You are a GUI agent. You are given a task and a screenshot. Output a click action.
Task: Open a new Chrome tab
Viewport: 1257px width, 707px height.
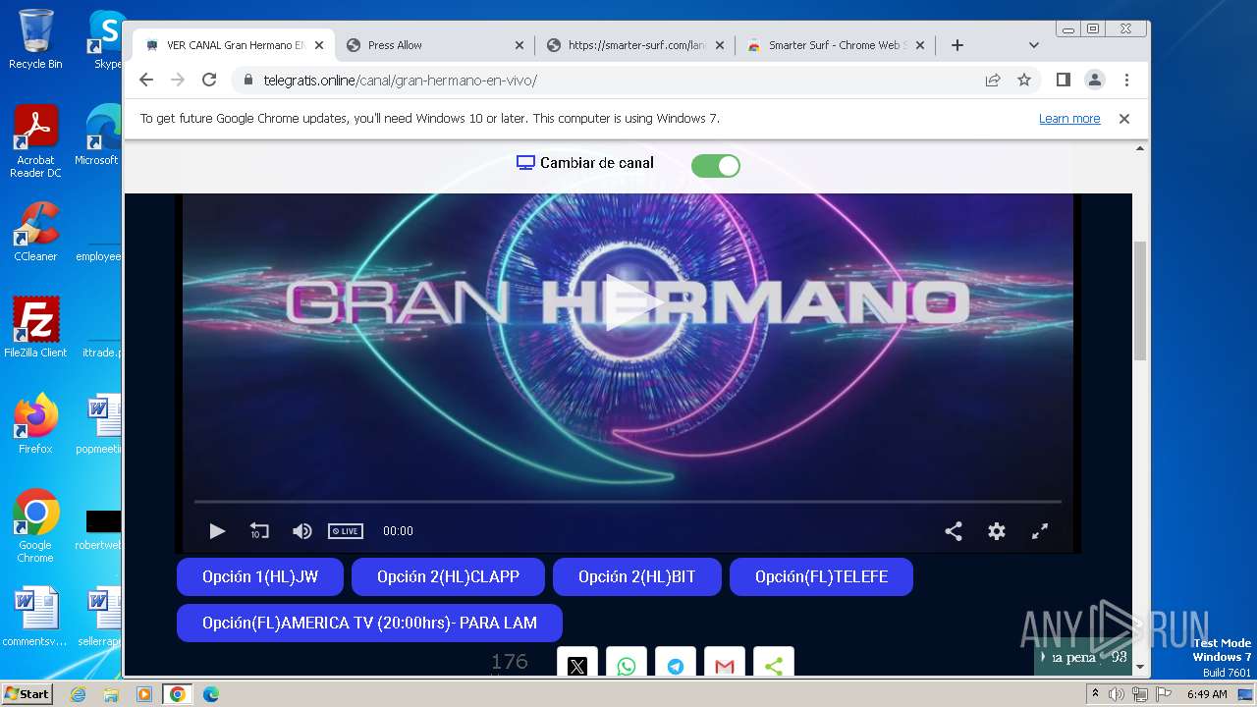point(957,45)
